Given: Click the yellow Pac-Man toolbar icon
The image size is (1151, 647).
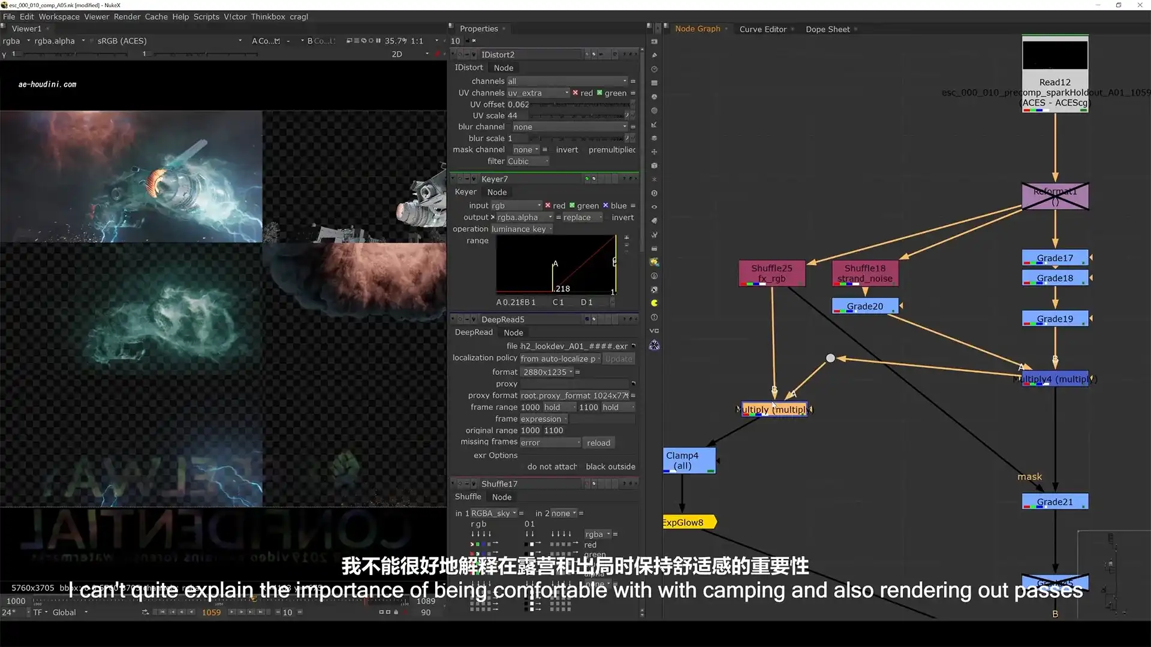Looking at the screenshot, I should click(x=654, y=303).
